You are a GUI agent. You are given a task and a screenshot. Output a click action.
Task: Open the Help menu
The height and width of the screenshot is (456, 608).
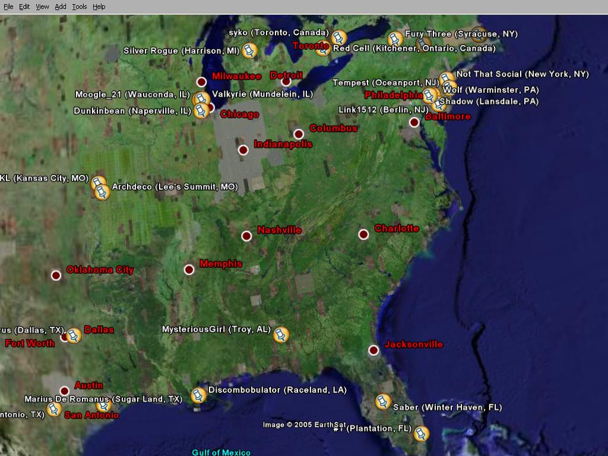99,7
